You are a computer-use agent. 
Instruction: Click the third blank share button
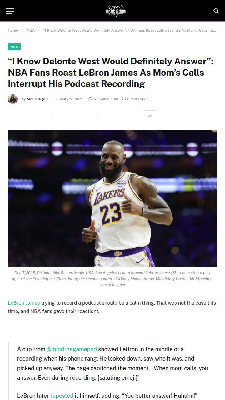point(120,116)
